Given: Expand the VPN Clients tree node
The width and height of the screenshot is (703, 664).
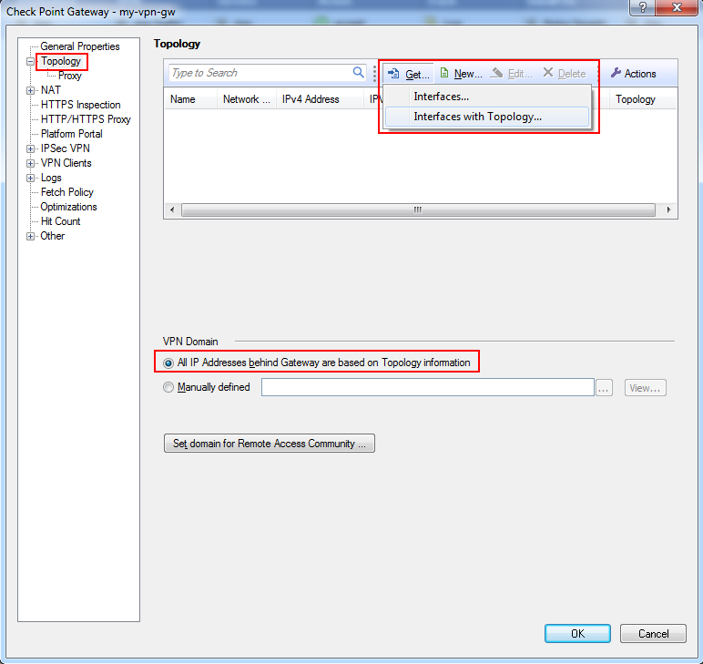Looking at the screenshot, I should pos(30,164).
